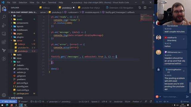Open dropdown on siddharth bhardwaj's message

(x=184, y=39)
